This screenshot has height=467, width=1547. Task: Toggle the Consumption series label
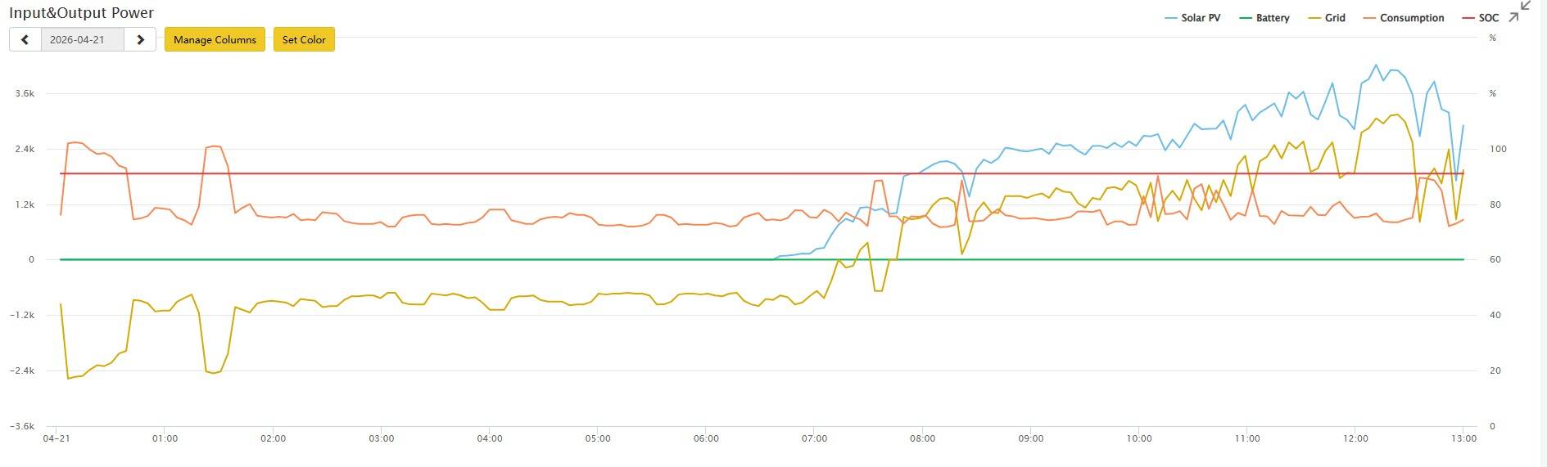[x=1412, y=18]
